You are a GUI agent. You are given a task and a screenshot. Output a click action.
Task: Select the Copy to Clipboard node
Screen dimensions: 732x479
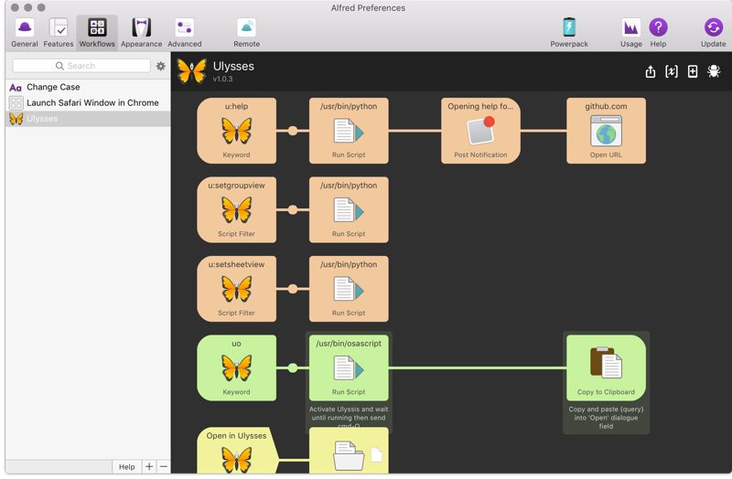[606, 368]
